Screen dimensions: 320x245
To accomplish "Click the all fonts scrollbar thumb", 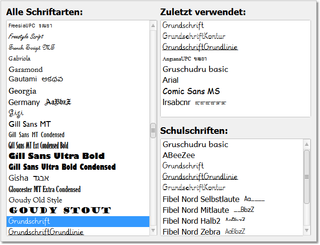I will 153,131.
